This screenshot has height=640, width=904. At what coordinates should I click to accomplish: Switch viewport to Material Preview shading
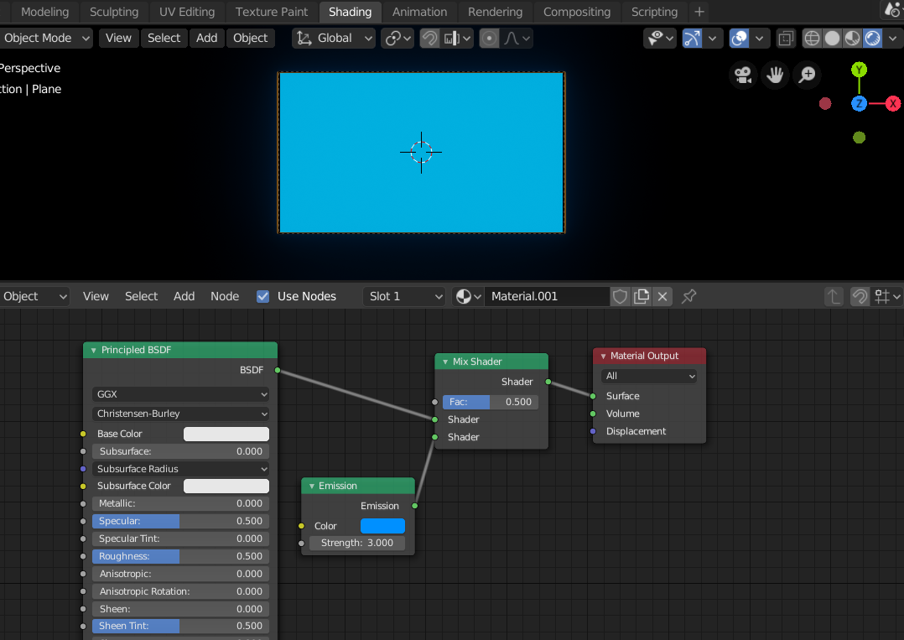tap(852, 38)
